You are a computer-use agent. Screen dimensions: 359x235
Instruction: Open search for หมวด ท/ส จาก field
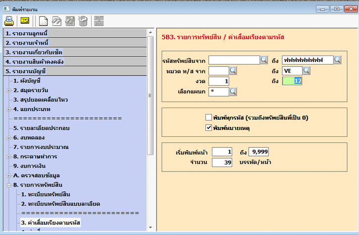[233, 71]
